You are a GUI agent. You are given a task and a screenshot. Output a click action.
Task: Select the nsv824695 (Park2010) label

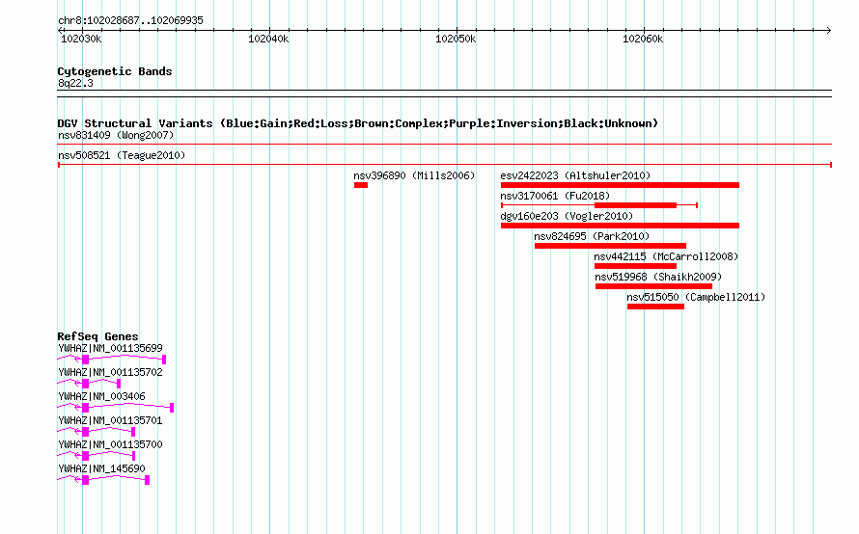(x=592, y=236)
